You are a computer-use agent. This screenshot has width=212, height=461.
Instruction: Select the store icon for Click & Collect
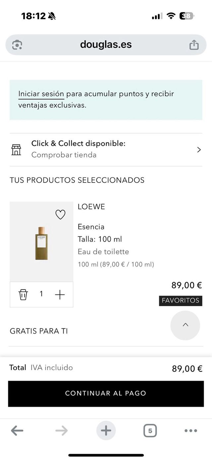tap(16, 150)
